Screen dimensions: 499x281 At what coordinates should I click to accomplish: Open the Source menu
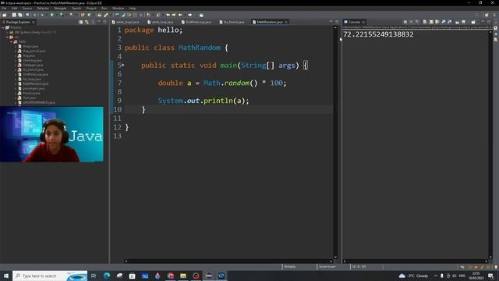(27, 9)
